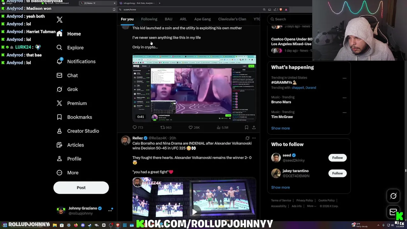Open Chat messages in the sidebar
This screenshot has height=229, width=407.
[x=67, y=75]
